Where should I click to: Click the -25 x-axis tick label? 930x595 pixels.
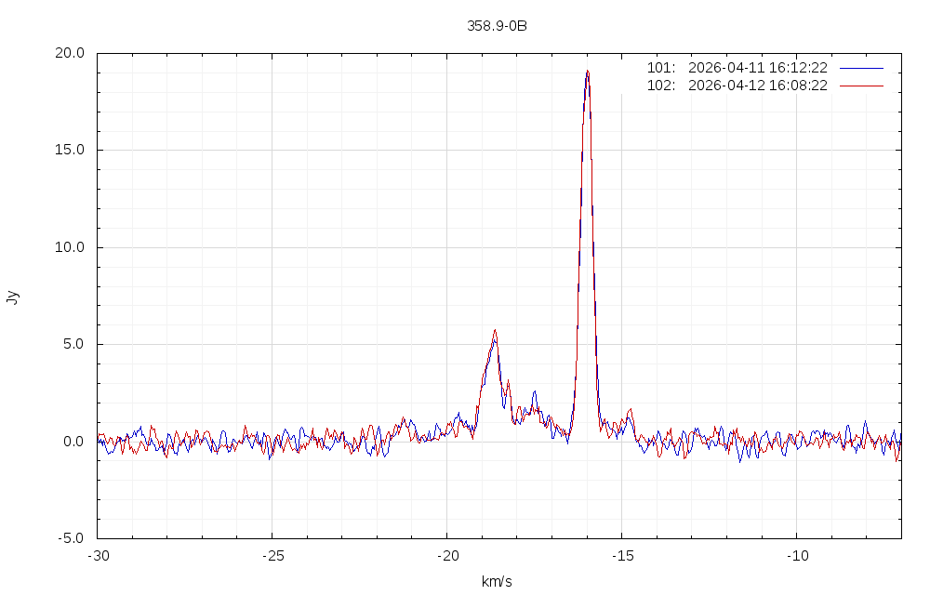272,555
